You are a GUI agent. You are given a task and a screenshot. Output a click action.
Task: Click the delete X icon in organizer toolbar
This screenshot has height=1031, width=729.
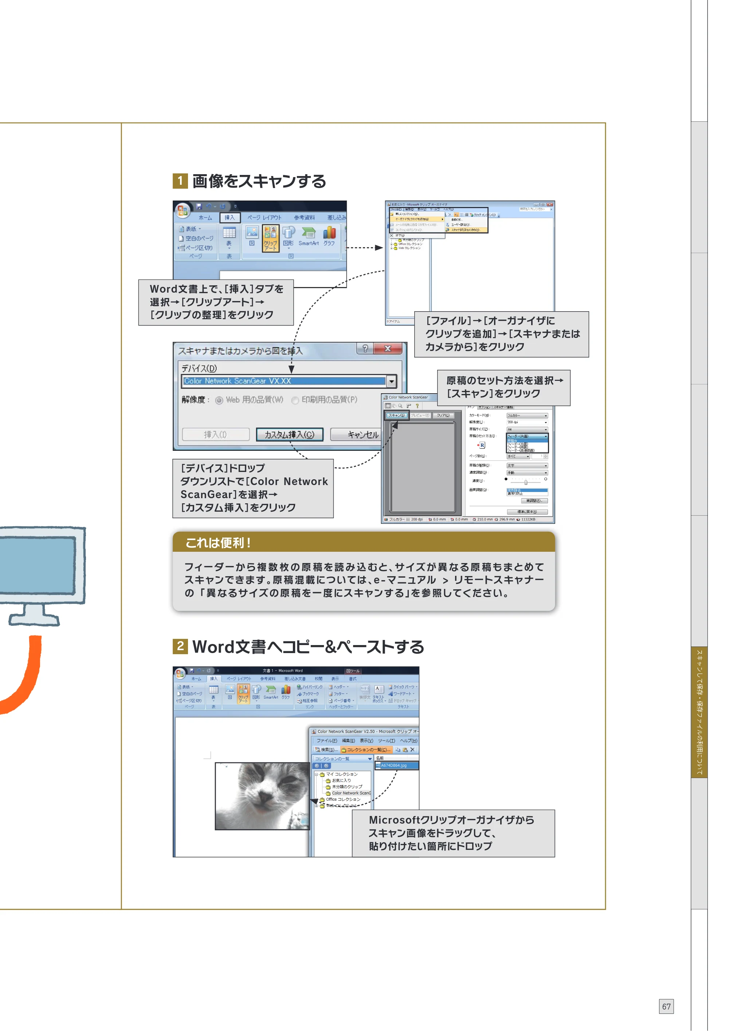click(x=412, y=750)
